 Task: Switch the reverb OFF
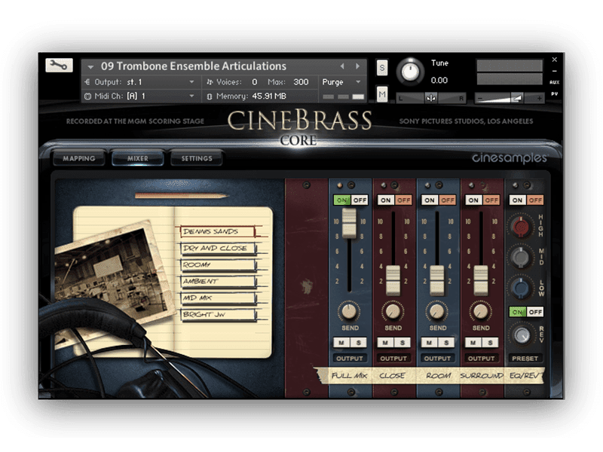(535, 312)
